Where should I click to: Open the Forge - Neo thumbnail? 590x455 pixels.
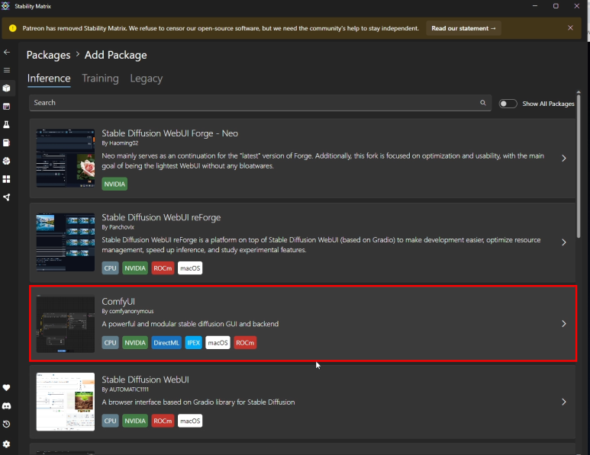pos(66,159)
